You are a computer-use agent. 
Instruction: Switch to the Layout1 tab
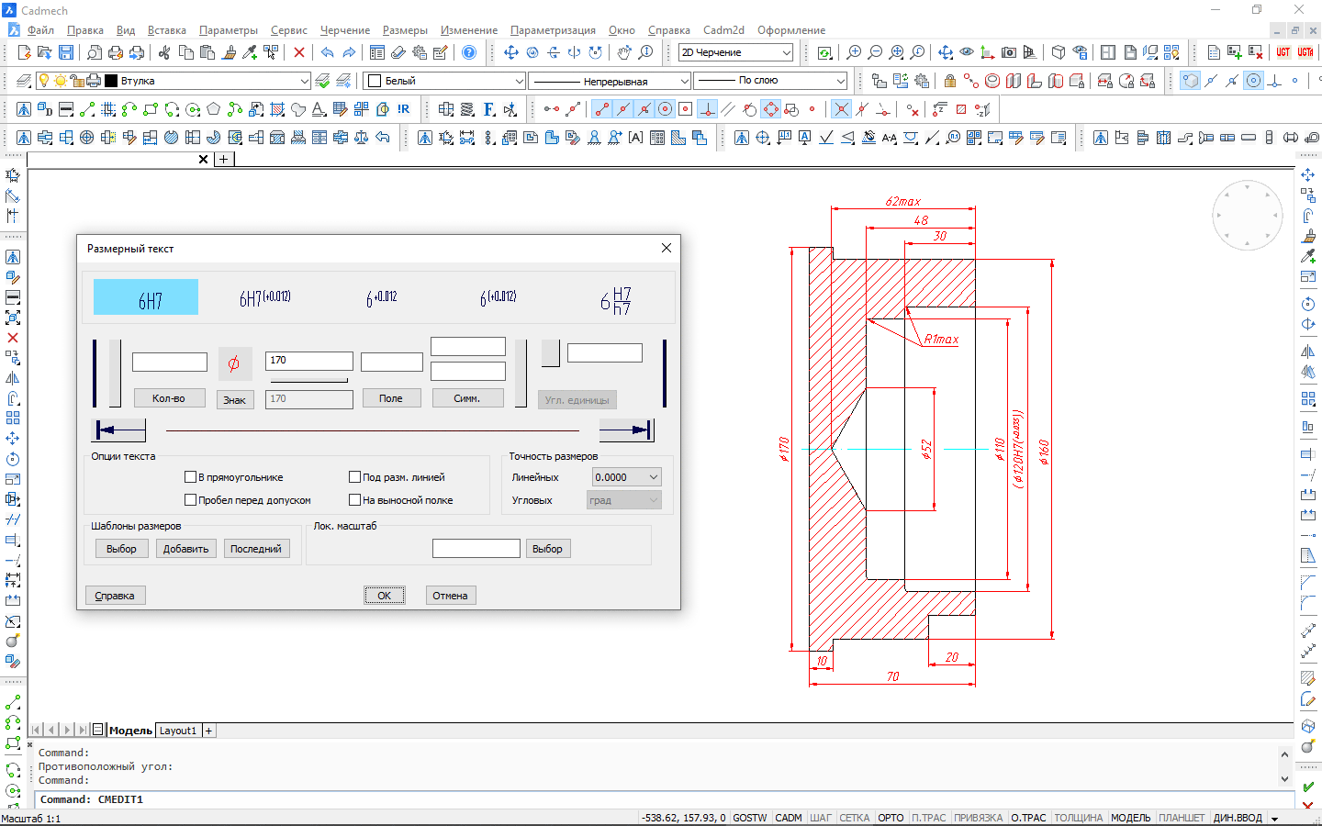click(177, 731)
